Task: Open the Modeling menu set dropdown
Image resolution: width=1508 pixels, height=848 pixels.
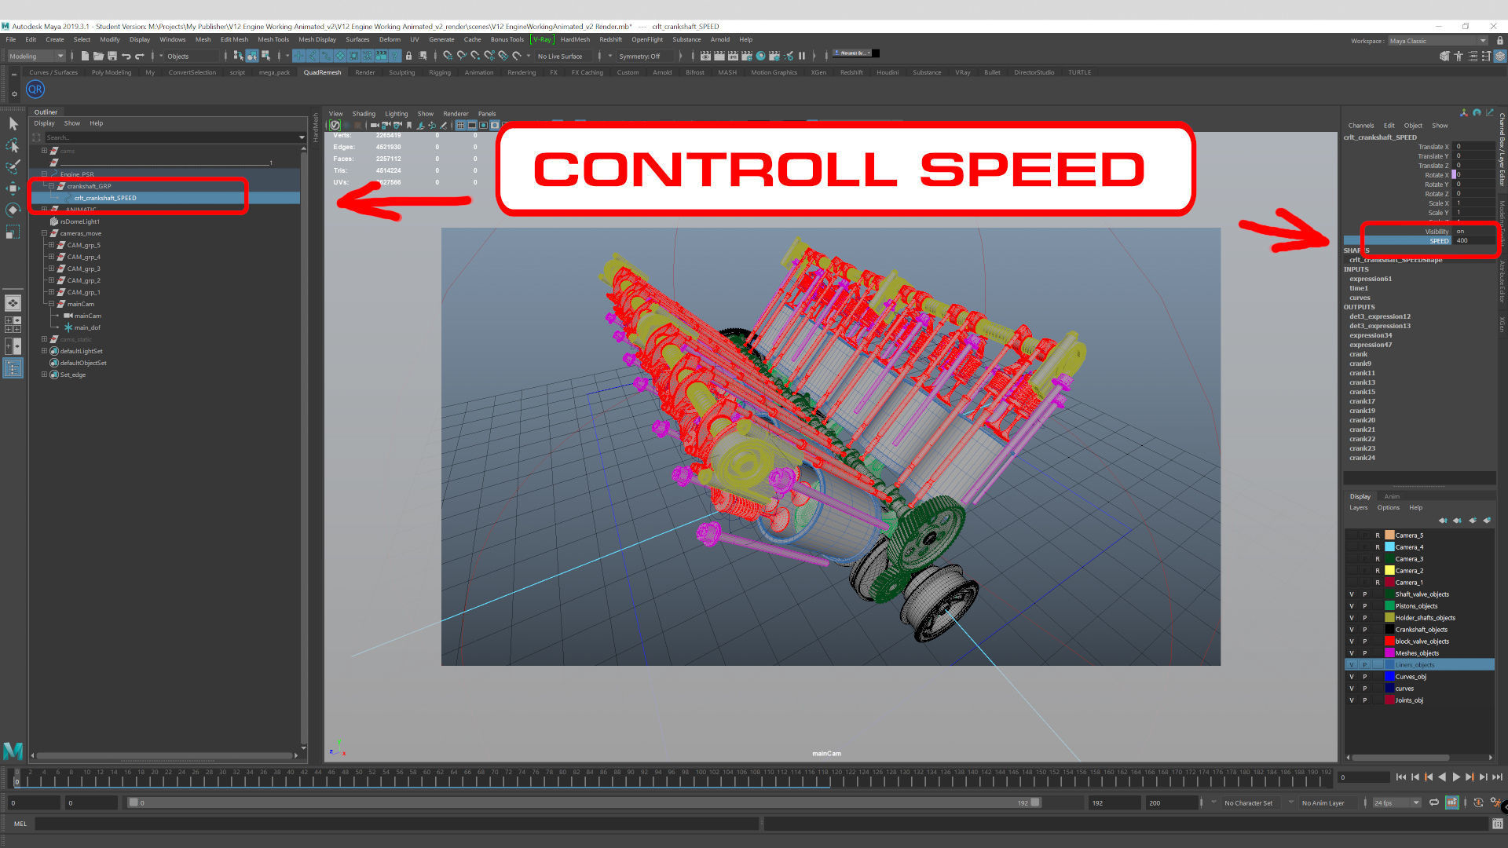Action: point(36,56)
